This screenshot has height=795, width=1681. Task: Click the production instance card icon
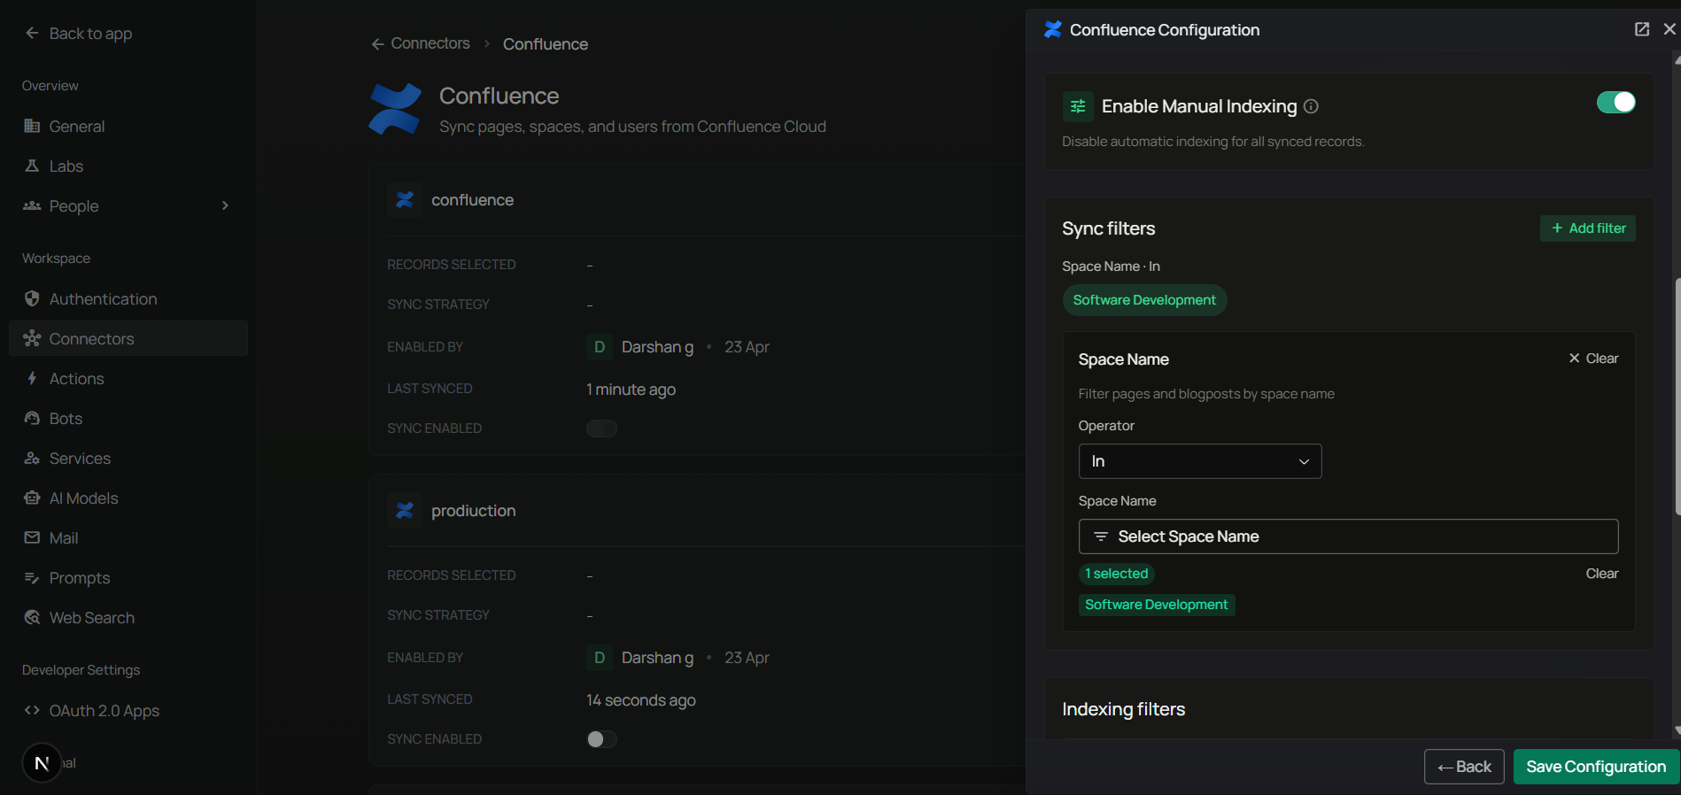point(405,511)
